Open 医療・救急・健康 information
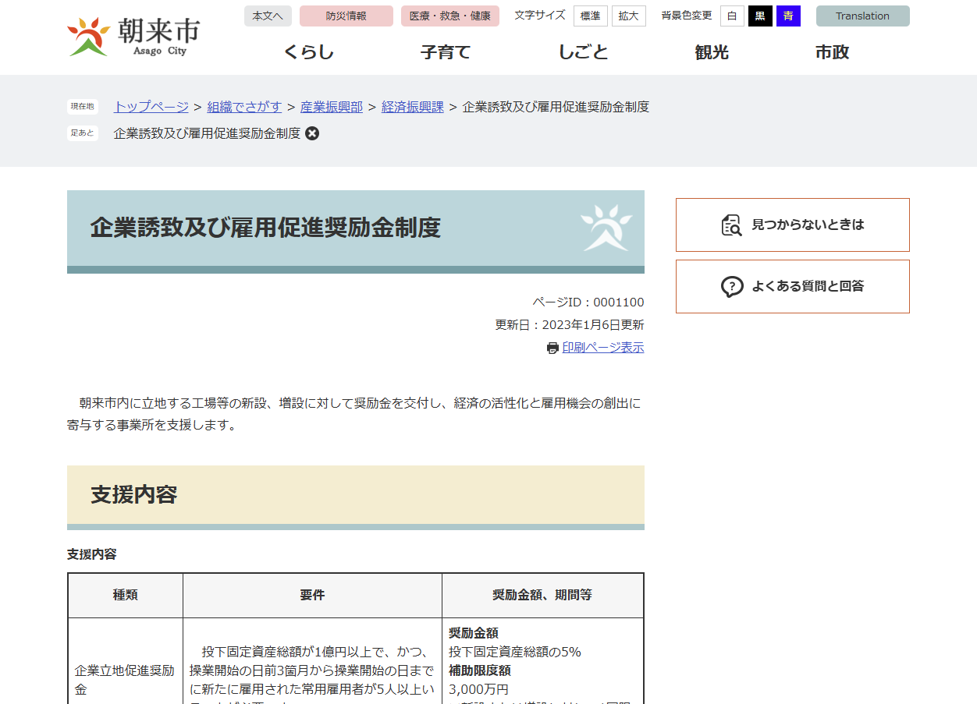The width and height of the screenshot is (977, 704). 450,16
